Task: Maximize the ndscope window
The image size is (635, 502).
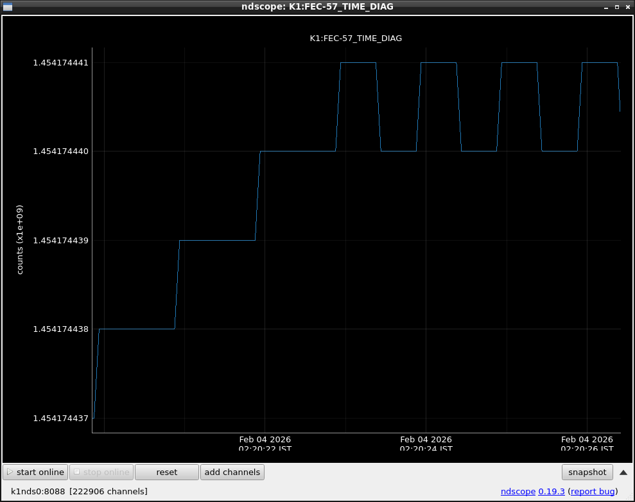Action: [x=617, y=7]
